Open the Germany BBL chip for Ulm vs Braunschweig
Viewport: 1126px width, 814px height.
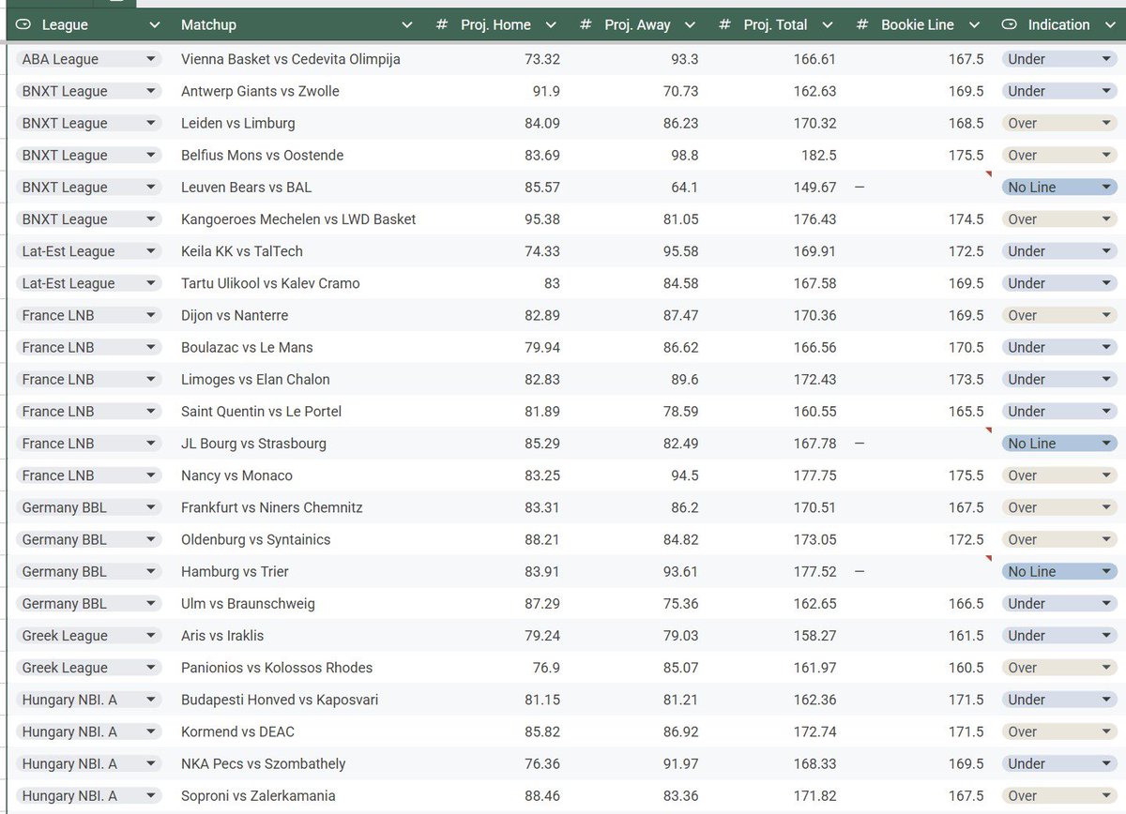(x=89, y=603)
